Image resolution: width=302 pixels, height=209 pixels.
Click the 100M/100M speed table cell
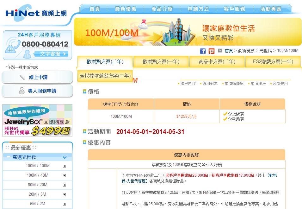tap(121, 116)
